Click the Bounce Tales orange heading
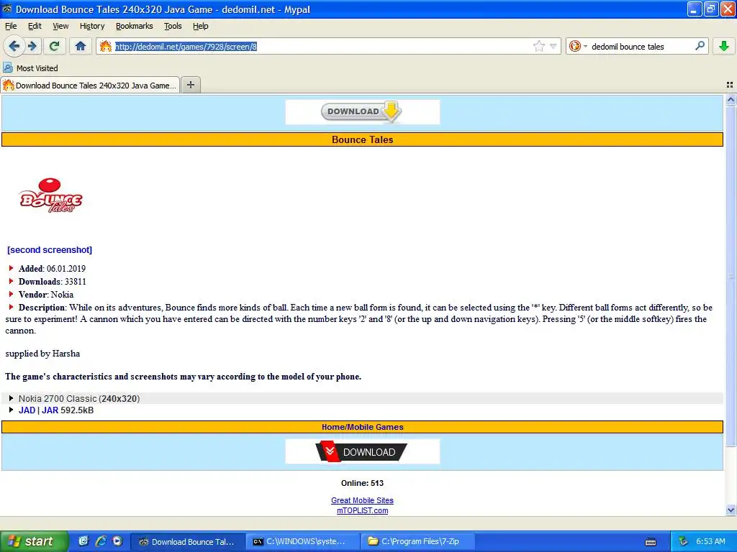The image size is (737, 552). coord(363,139)
